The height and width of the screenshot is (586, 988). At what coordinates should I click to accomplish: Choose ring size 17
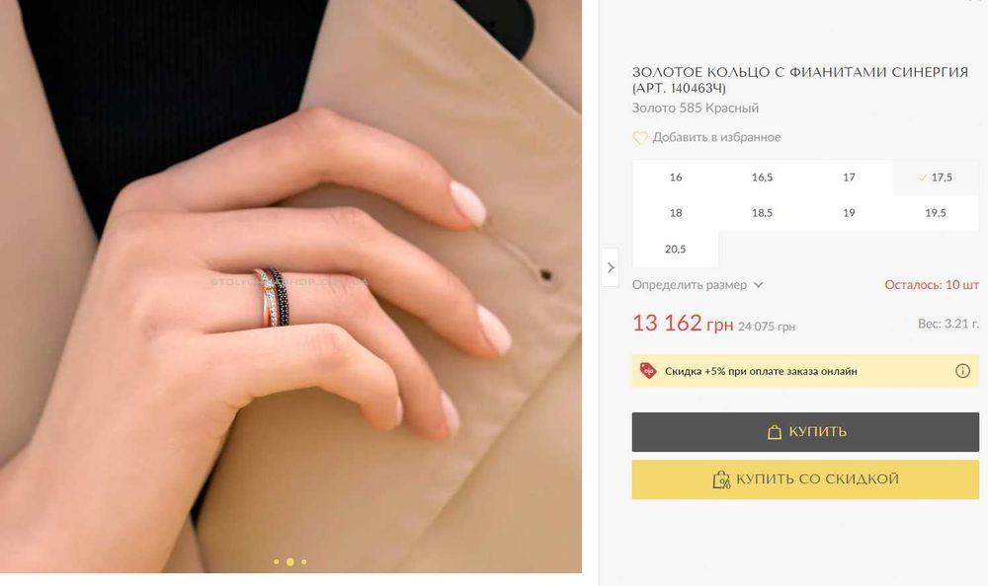tap(849, 178)
